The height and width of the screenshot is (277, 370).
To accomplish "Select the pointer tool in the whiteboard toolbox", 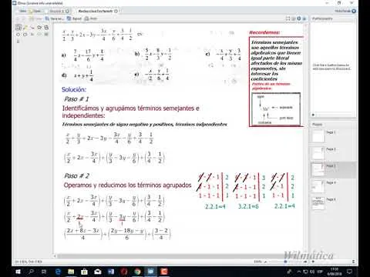I will pyautogui.click(x=18, y=27).
